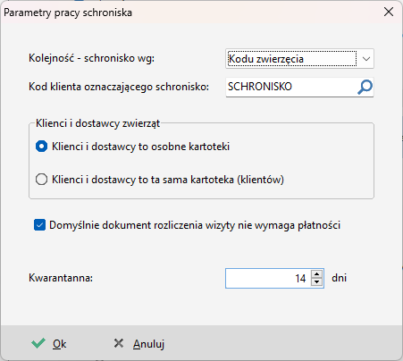Open the combo box showing Kodu zwierzęcia
Screen dimensions: 403x361
click(x=299, y=59)
